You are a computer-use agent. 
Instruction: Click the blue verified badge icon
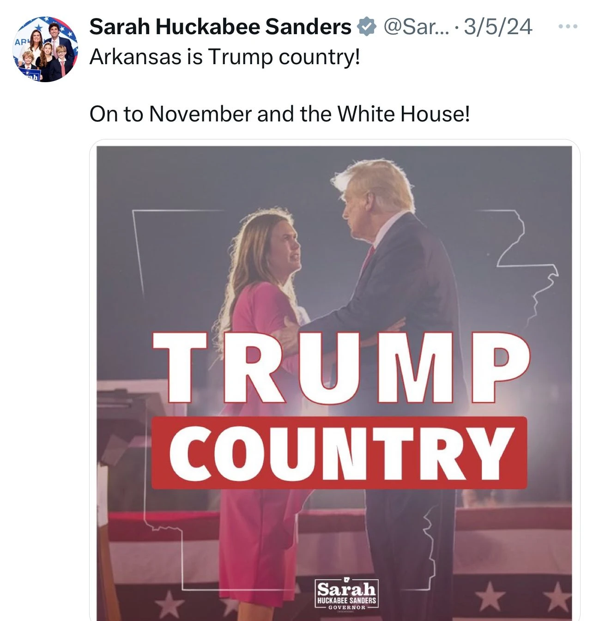tap(366, 27)
